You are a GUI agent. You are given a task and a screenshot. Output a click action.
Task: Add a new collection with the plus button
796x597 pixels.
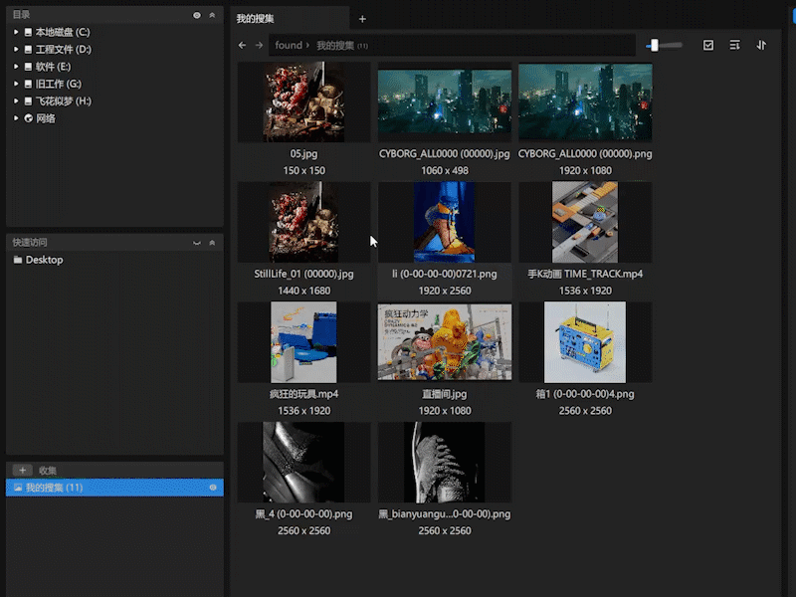[x=22, y=470]
